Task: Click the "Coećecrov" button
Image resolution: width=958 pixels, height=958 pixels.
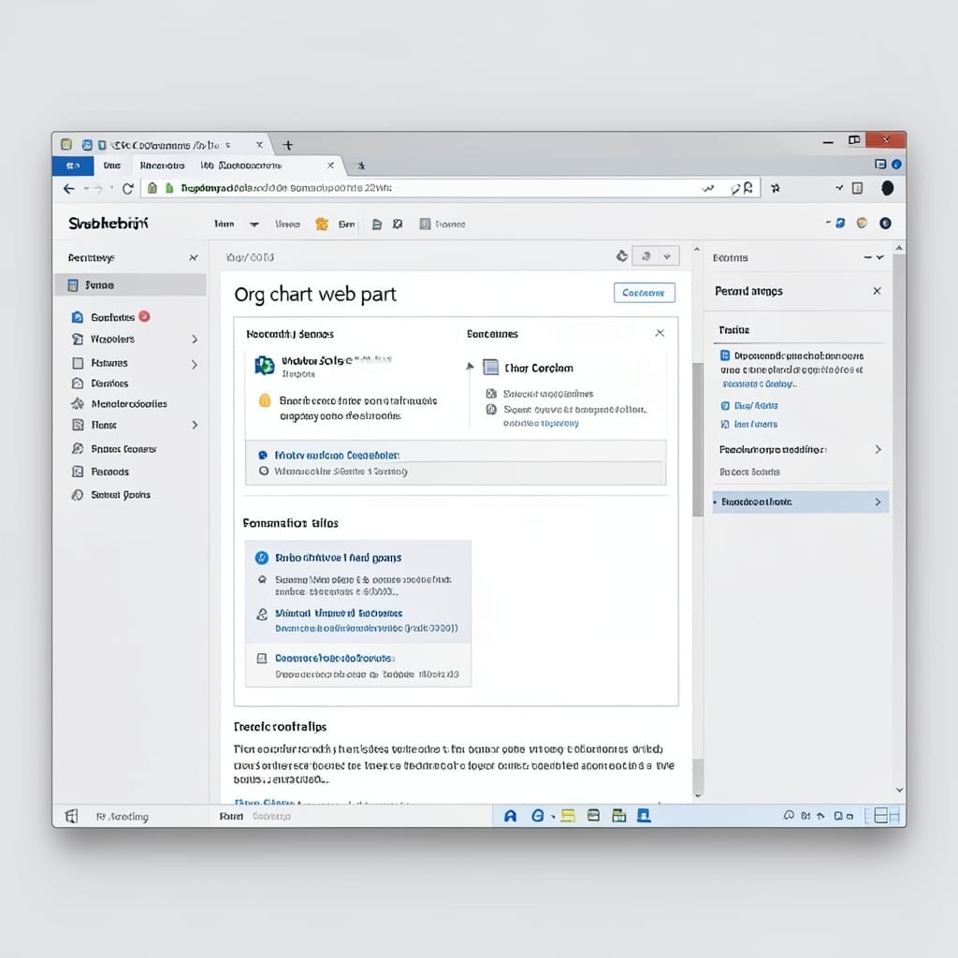Action: [644, 293]
